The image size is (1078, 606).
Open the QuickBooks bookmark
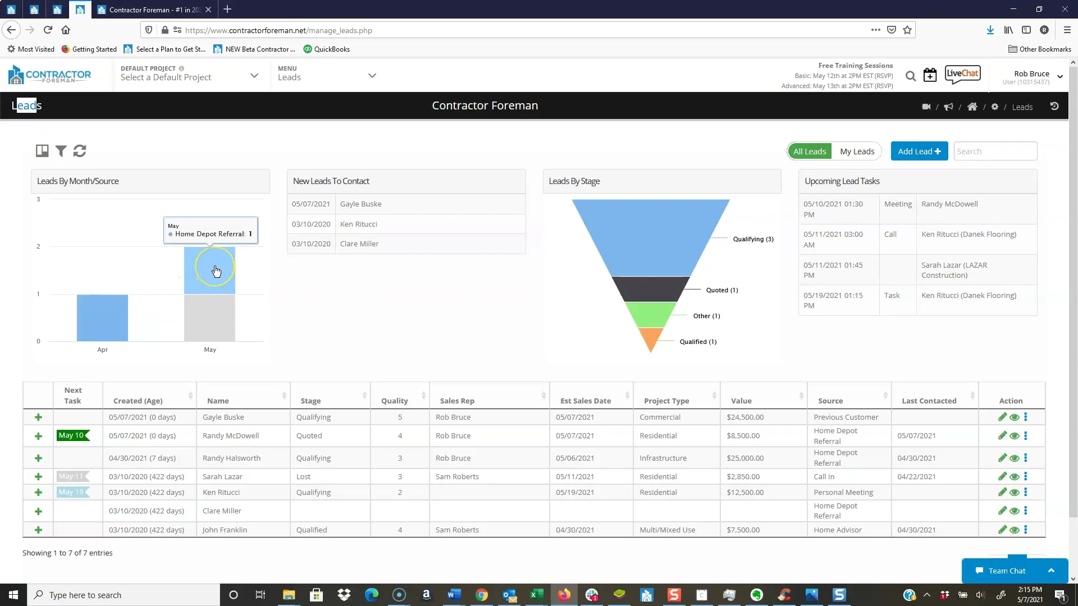(x=327, y=49)
